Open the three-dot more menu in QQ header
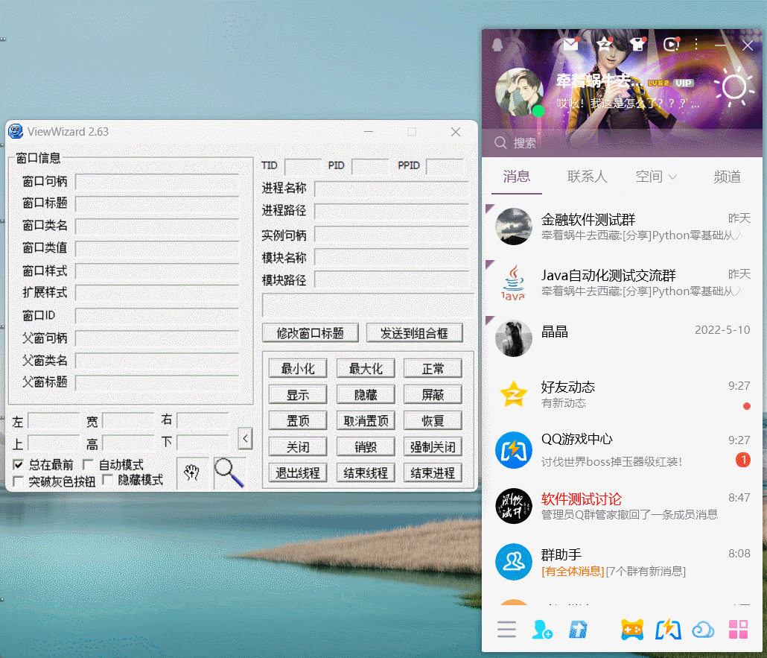Image resolution: width=767 pixels, height=658 pixels. click(696, 45)
